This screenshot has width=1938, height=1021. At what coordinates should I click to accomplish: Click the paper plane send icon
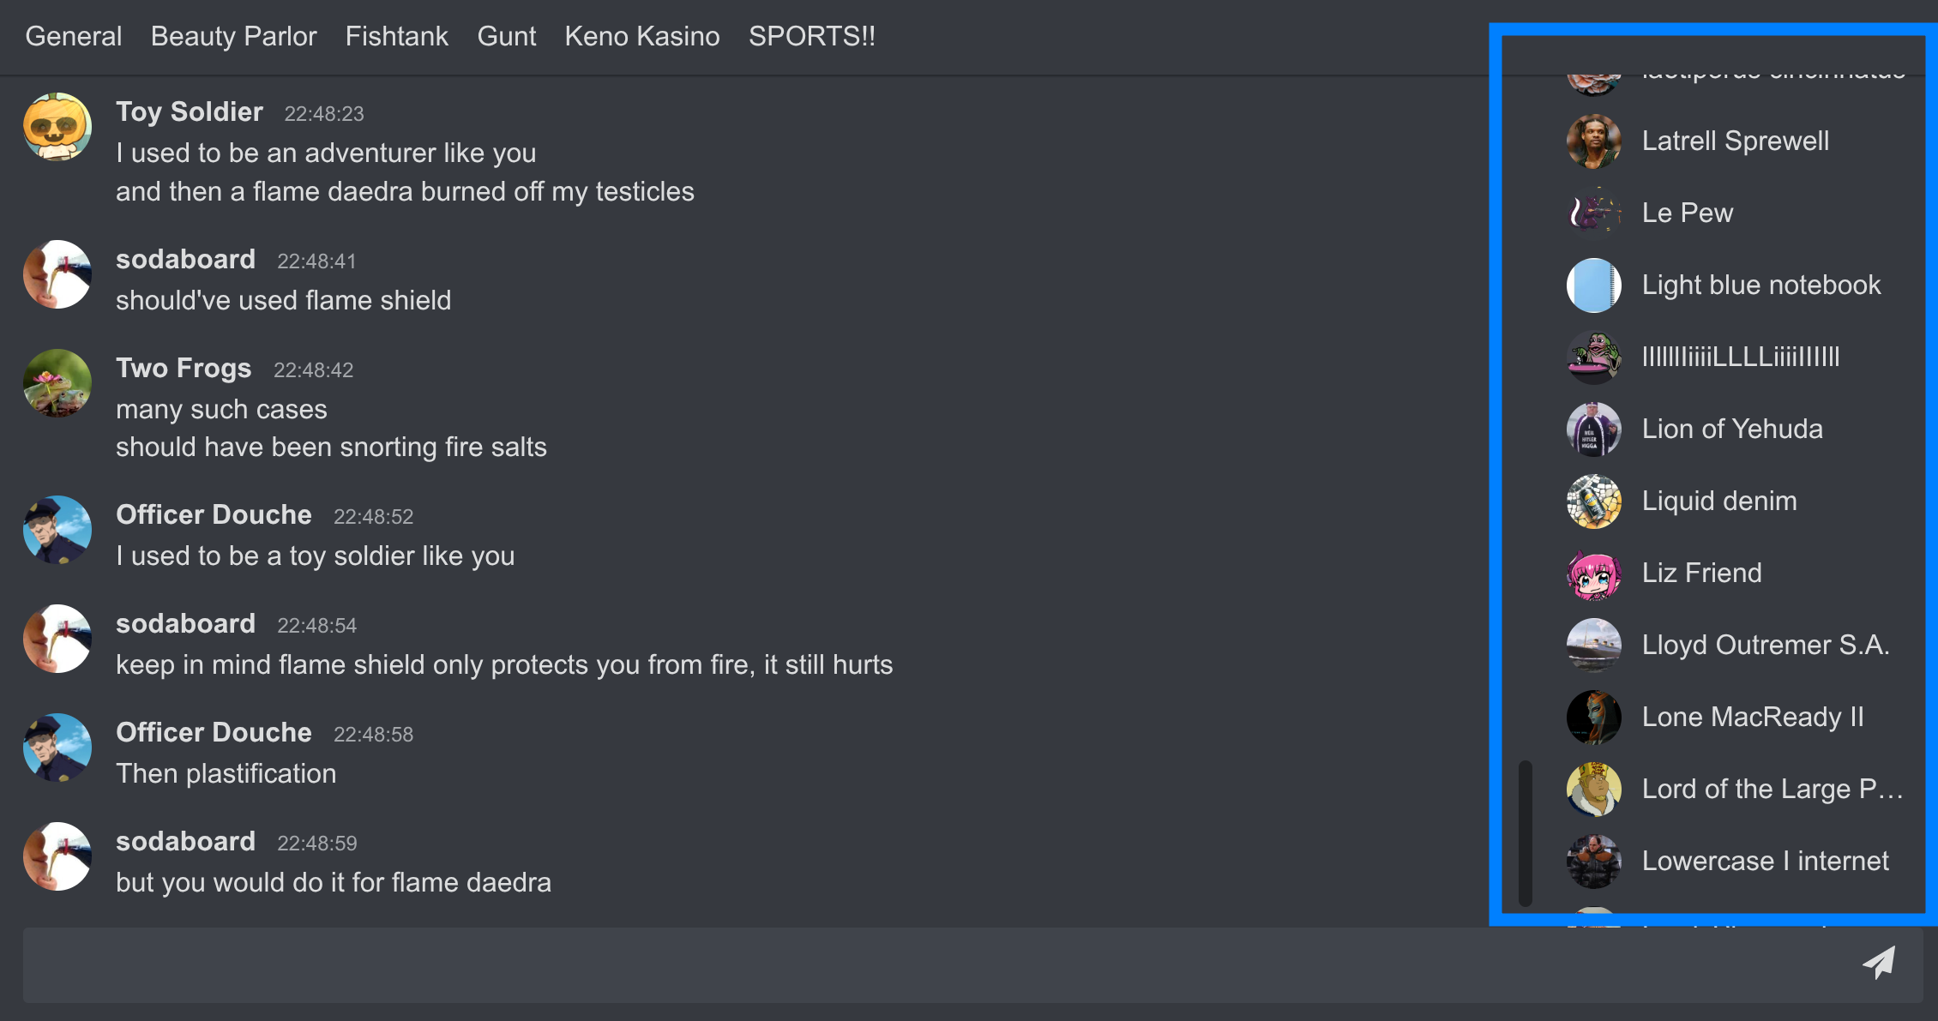pyautogui.click(x=1878, y=964)
